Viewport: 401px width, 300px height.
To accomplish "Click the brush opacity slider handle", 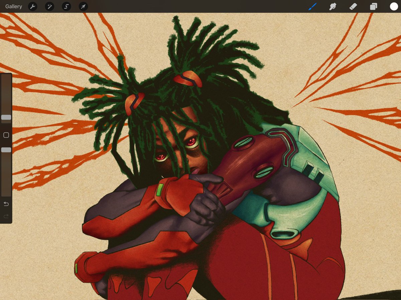I will click(6, 150).
